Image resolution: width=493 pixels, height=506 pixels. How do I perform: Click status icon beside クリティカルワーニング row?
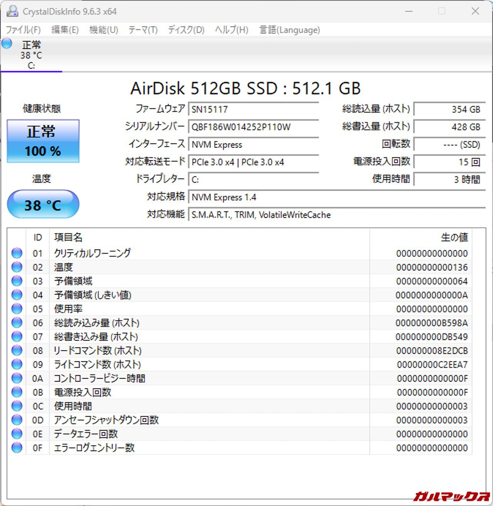17,253
